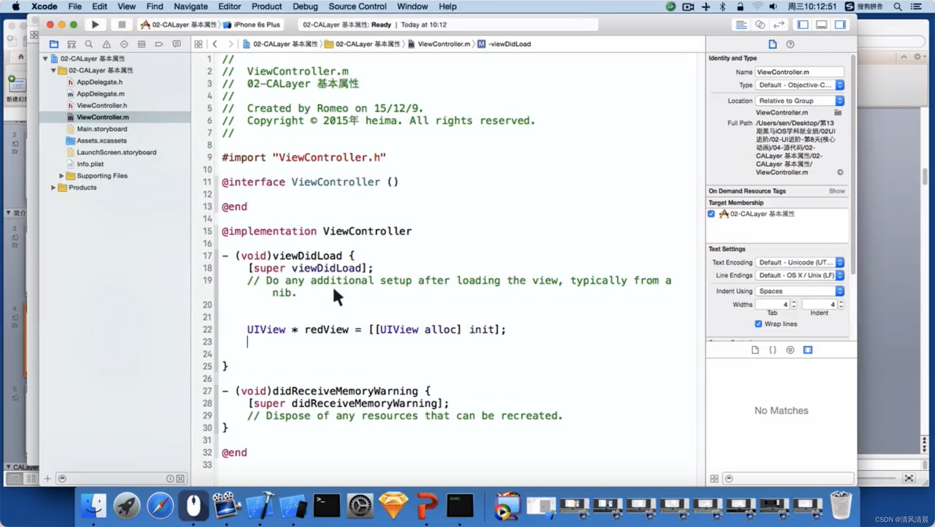
Task: Switch to Assistant editor
Action: click(x=760, y=25)
